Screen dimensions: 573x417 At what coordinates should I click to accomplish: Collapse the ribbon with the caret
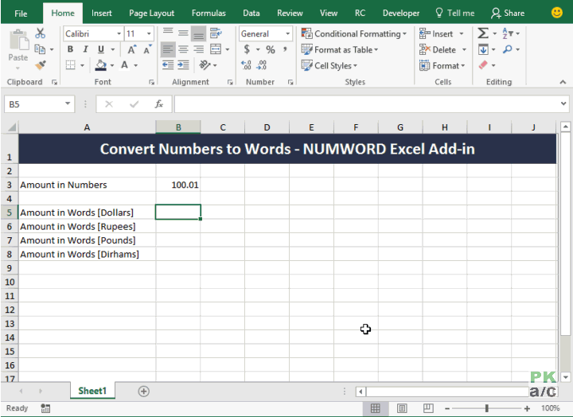click(x=563, y=82)
